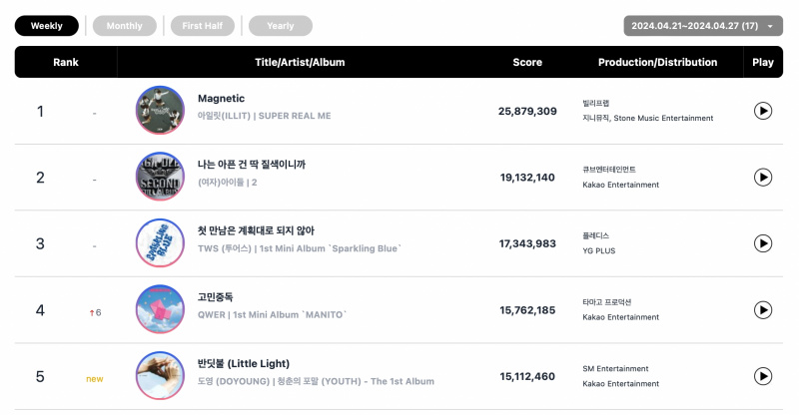Open the (여자)아이들 SECOND album cover
Viewport: 799px width, 415px height.
(160, 177)
